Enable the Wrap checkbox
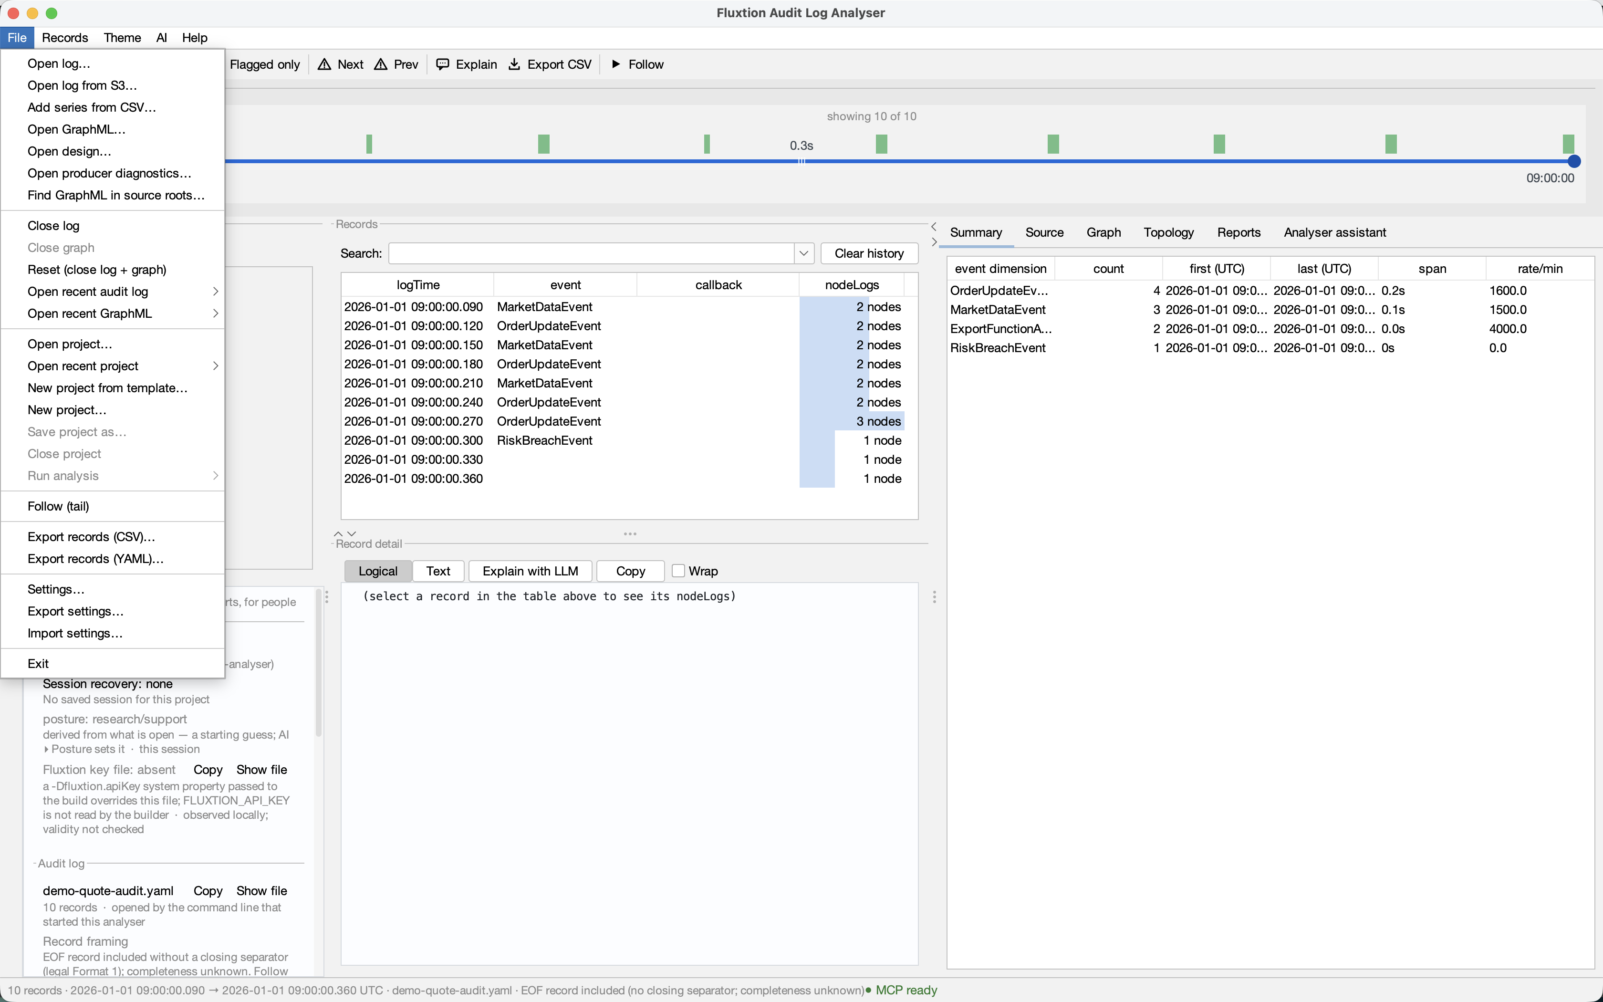The width and height of the screenshot is (1603, 1002). coord(677,571)
